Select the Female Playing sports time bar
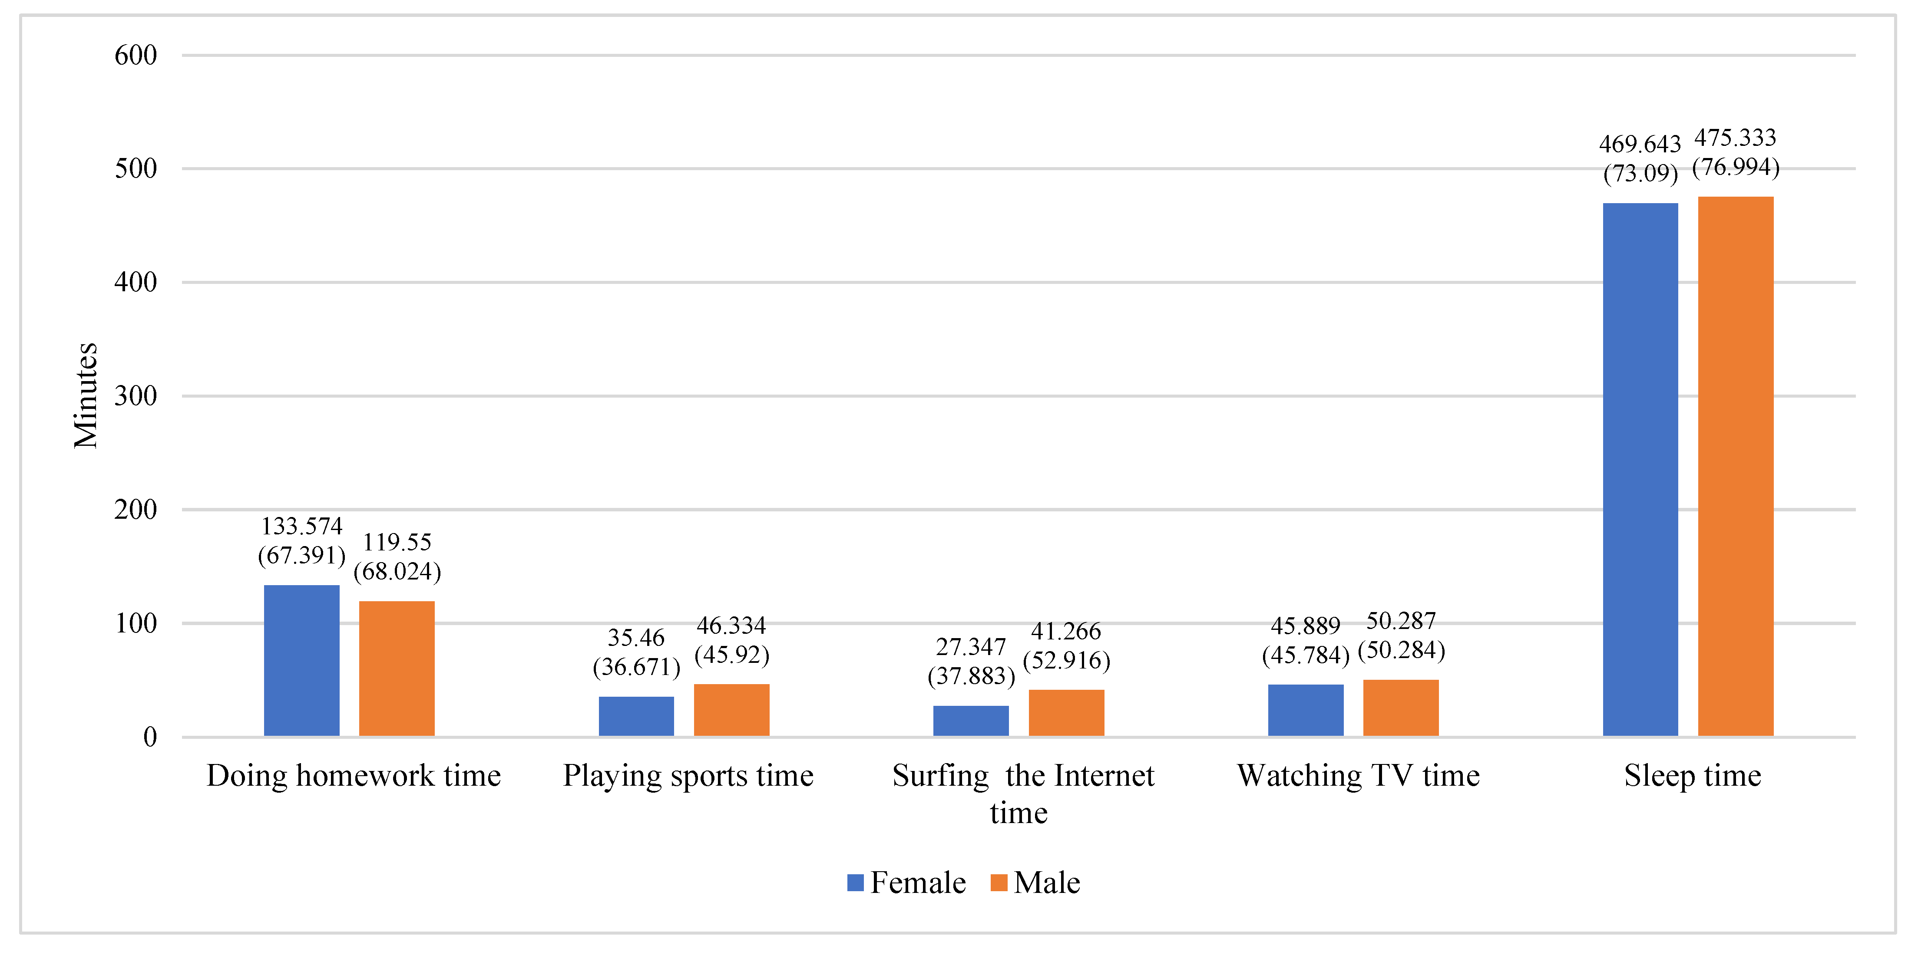 (x=636, y=716)
